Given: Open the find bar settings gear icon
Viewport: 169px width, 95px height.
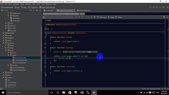Looking at the screenshot, I should tap(164, 17).
